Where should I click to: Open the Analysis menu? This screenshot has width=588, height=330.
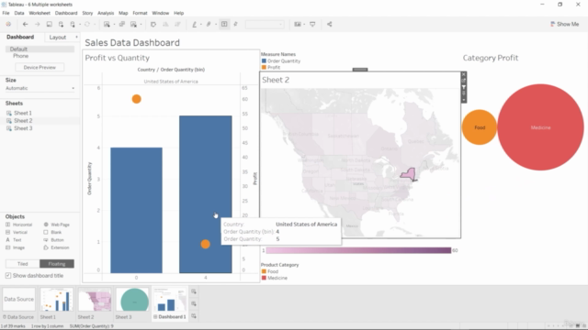[x=106, y=13]
